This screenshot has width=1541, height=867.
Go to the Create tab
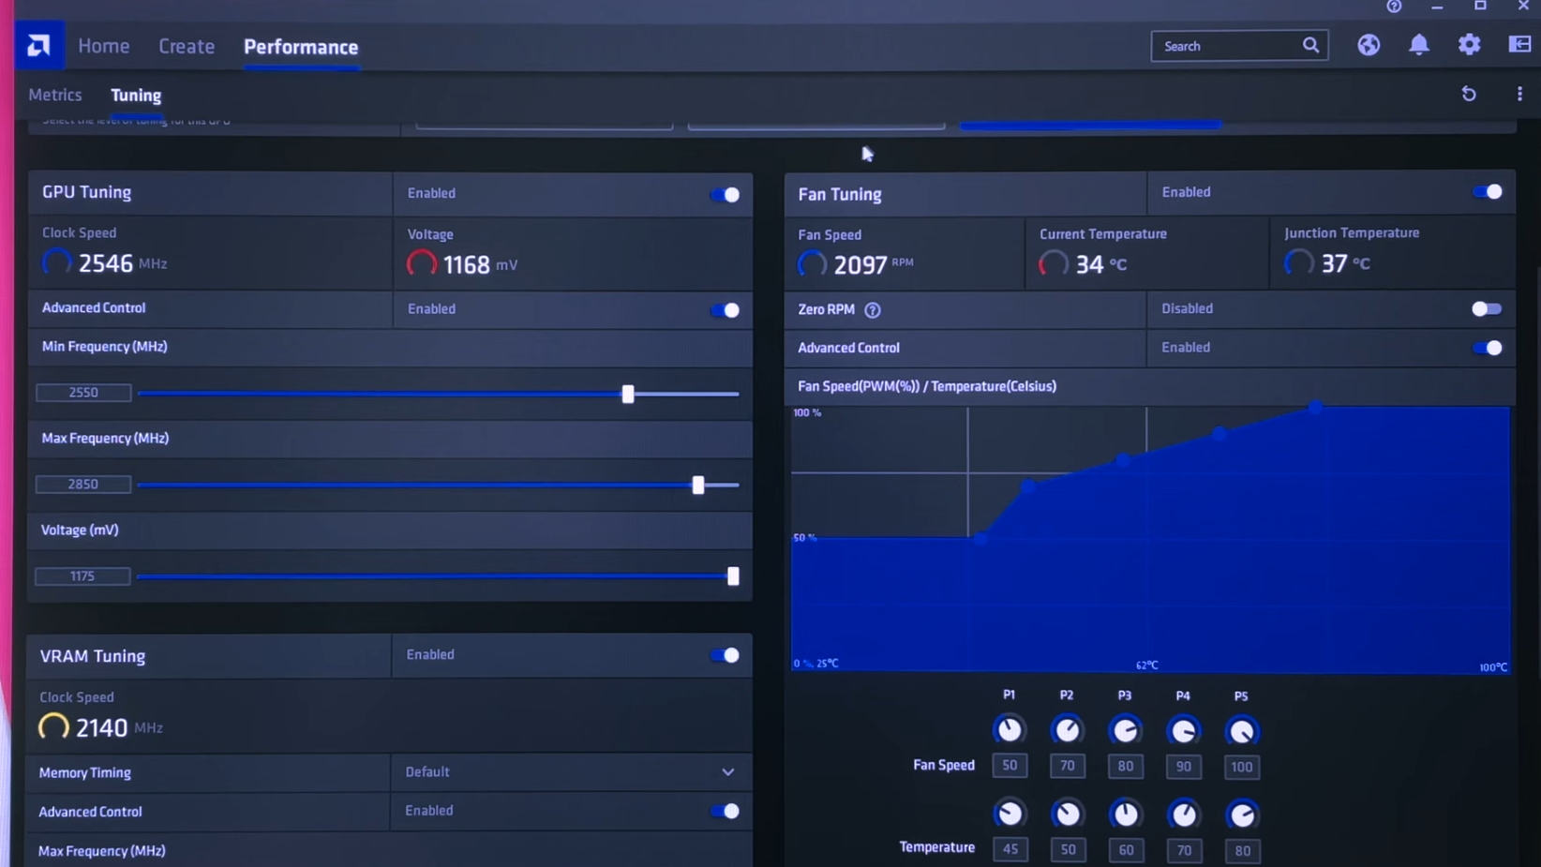pyautogui.click(x=187, y=46)
